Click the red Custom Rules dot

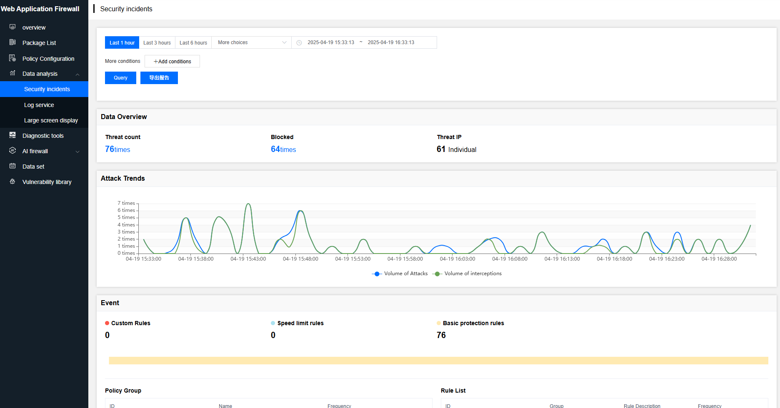click(107, 323)
